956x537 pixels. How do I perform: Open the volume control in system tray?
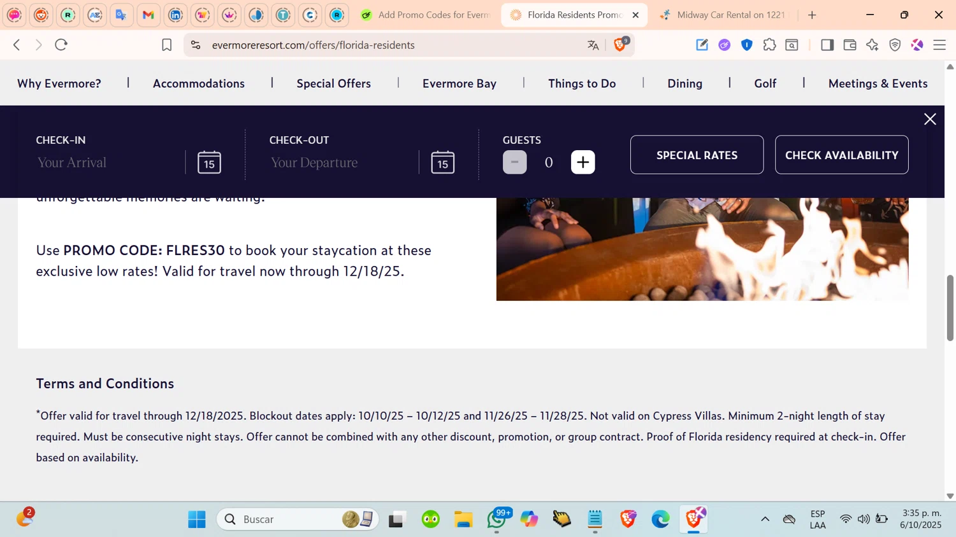click(x=864, y=519)
